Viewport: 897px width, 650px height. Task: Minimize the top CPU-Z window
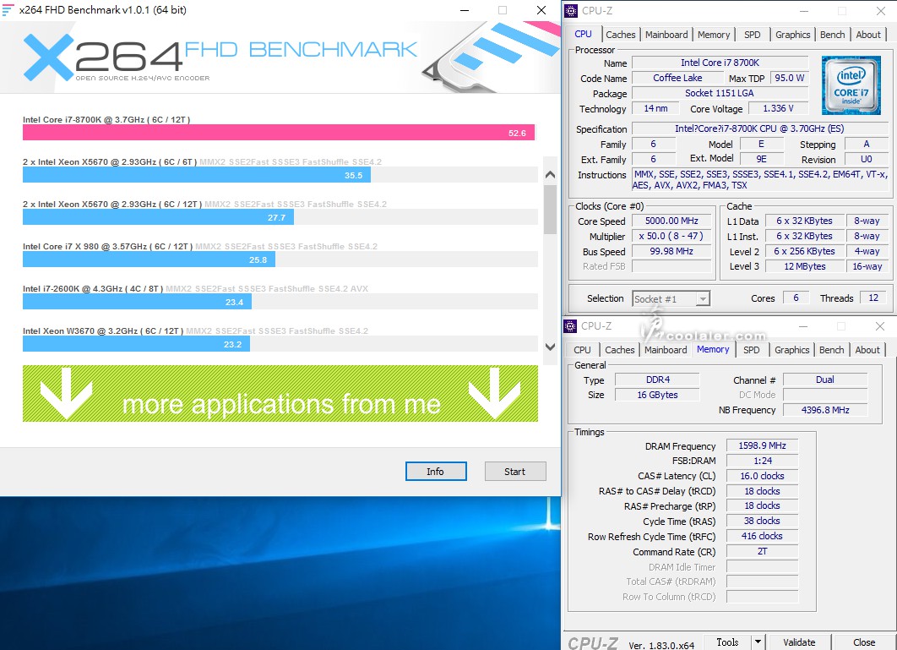[x=804, y=10]
